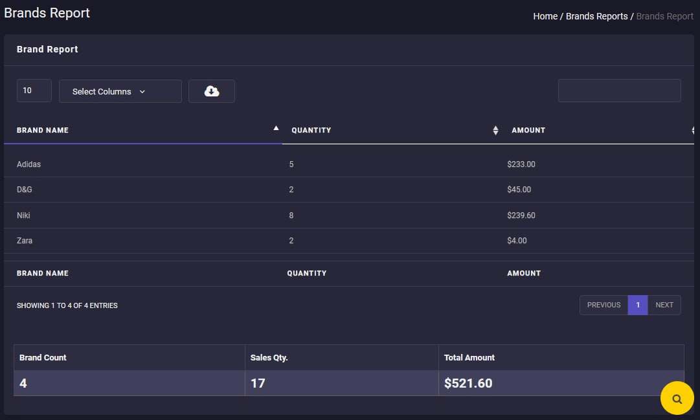Open Brands Reports breadcrumb link
This screenshot has width=700, height=420.
[596, 16]
